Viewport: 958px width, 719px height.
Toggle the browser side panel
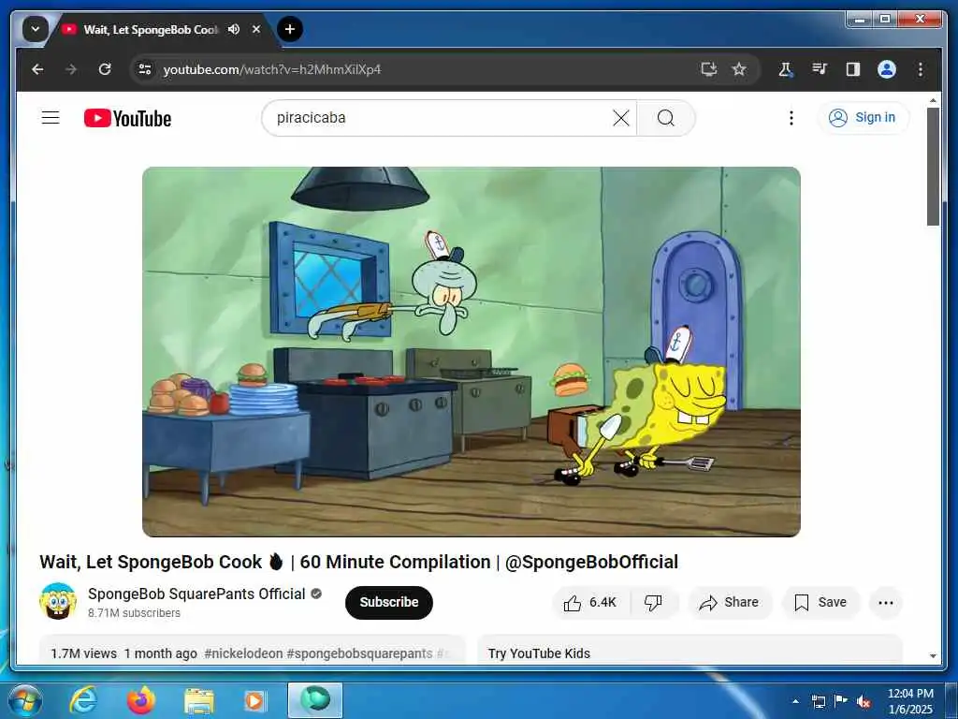pyautogui.click(x=853, y=69)
